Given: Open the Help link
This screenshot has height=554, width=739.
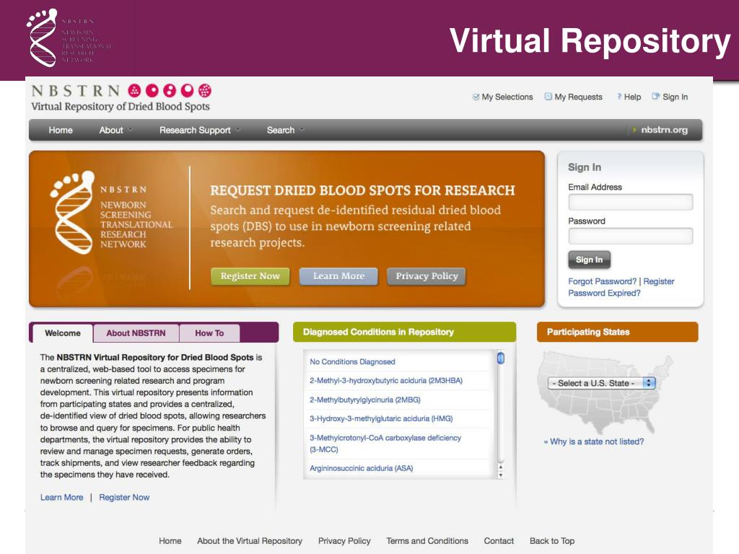Looking at the screenshot, I should point(632,97).
